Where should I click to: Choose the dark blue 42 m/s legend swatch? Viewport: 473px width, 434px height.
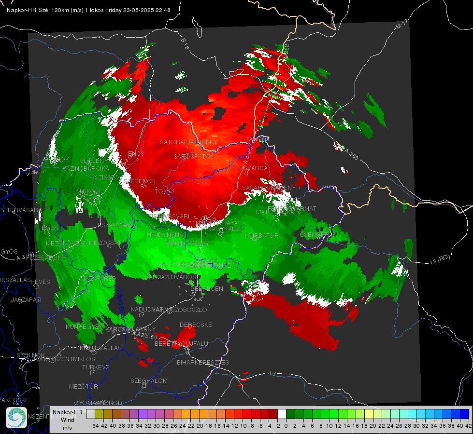(465, 414)
